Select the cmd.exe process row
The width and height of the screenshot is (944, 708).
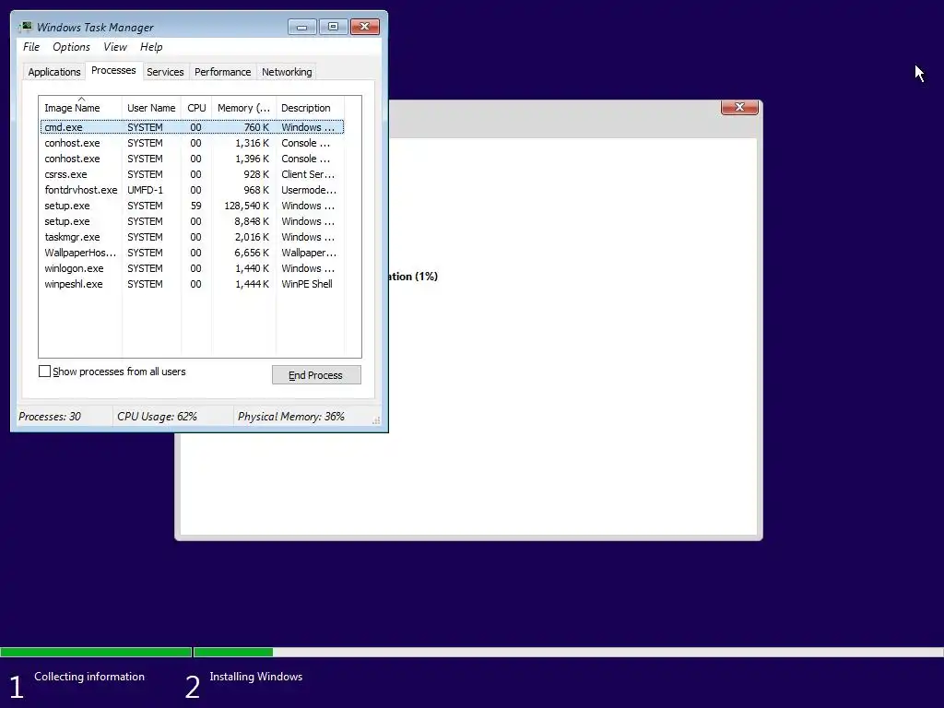tap(192, 127)
